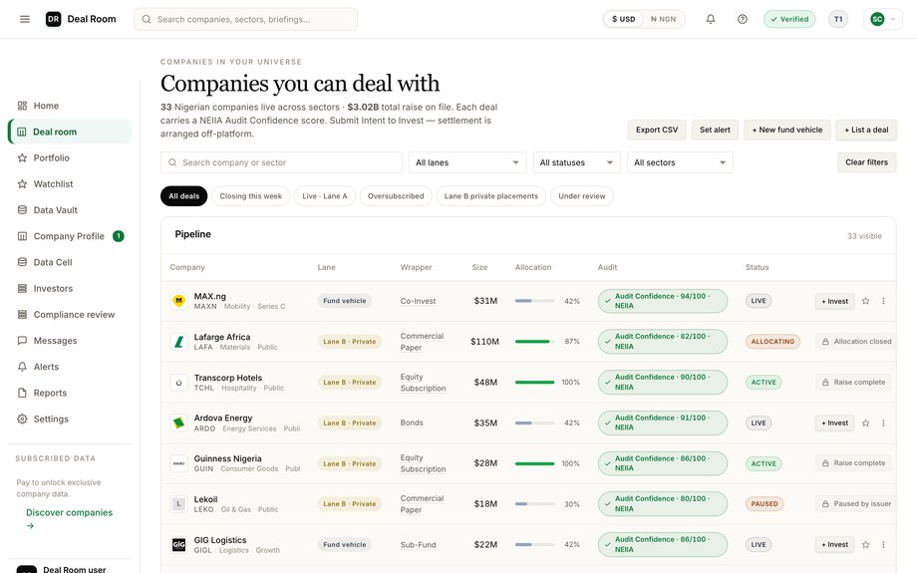This screenshot has height=573, width=917.
Task: Click the Compliance review icon
Action: pos(22,315)
